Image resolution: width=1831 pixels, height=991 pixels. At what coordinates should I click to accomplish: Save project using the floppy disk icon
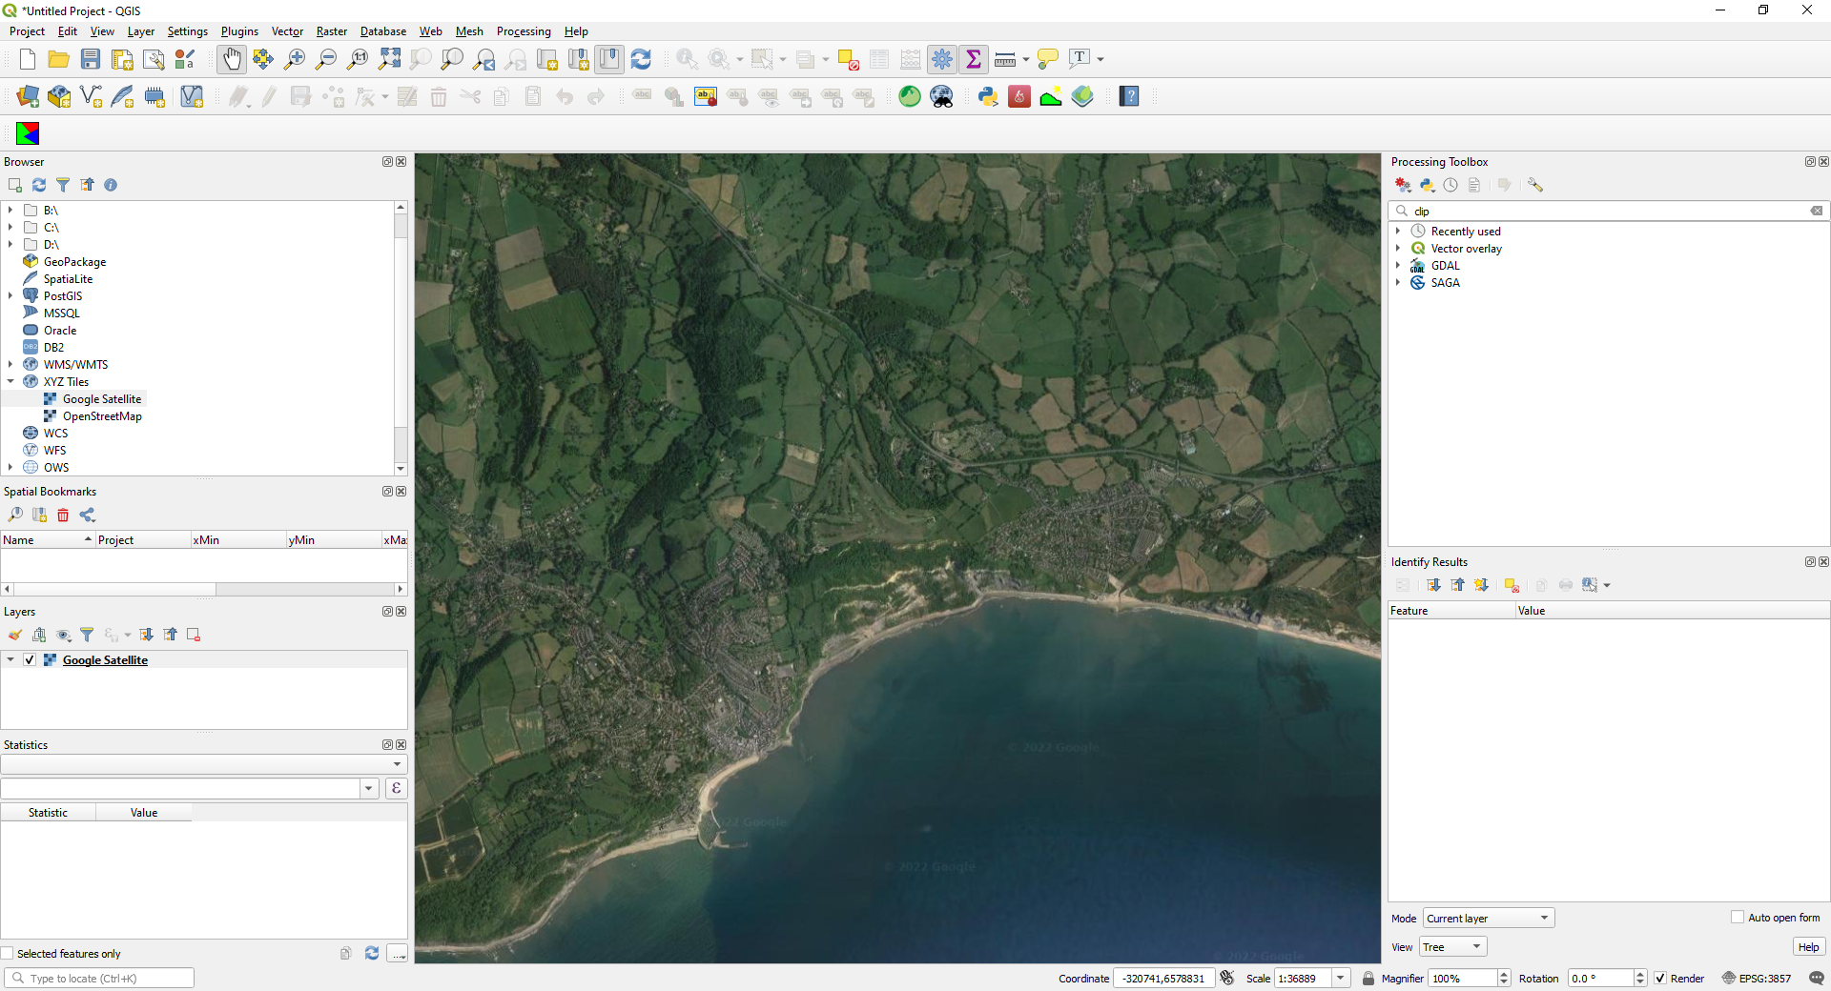91,59
